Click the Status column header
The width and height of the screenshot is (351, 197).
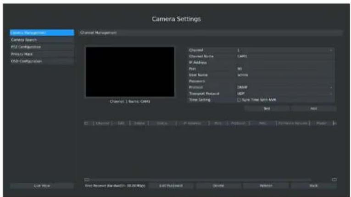tap(162, 124)
